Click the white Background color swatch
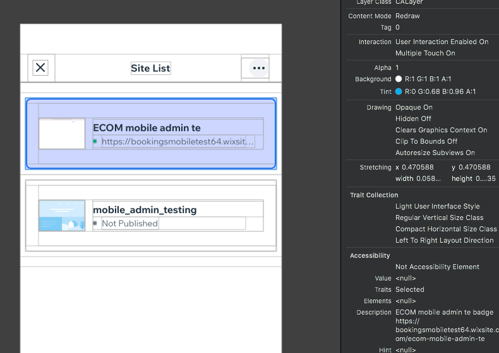Image resolution: width=499 pixels, height=353 pixels. (x=399, y=79)
